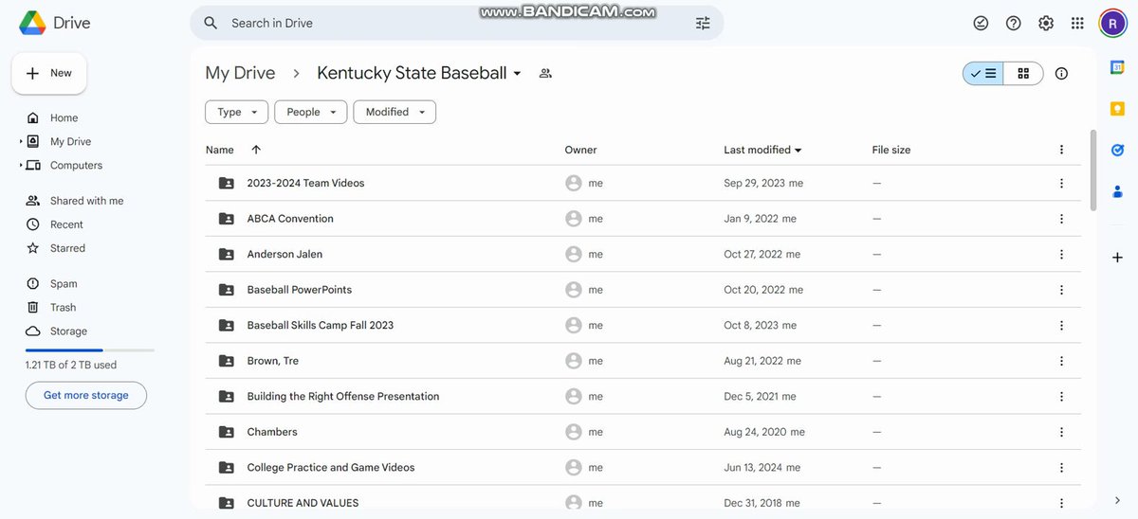Reverse the Name sort direction arrow
Image resolution: width=1138 pixels, height=519 pixels.
256,150
